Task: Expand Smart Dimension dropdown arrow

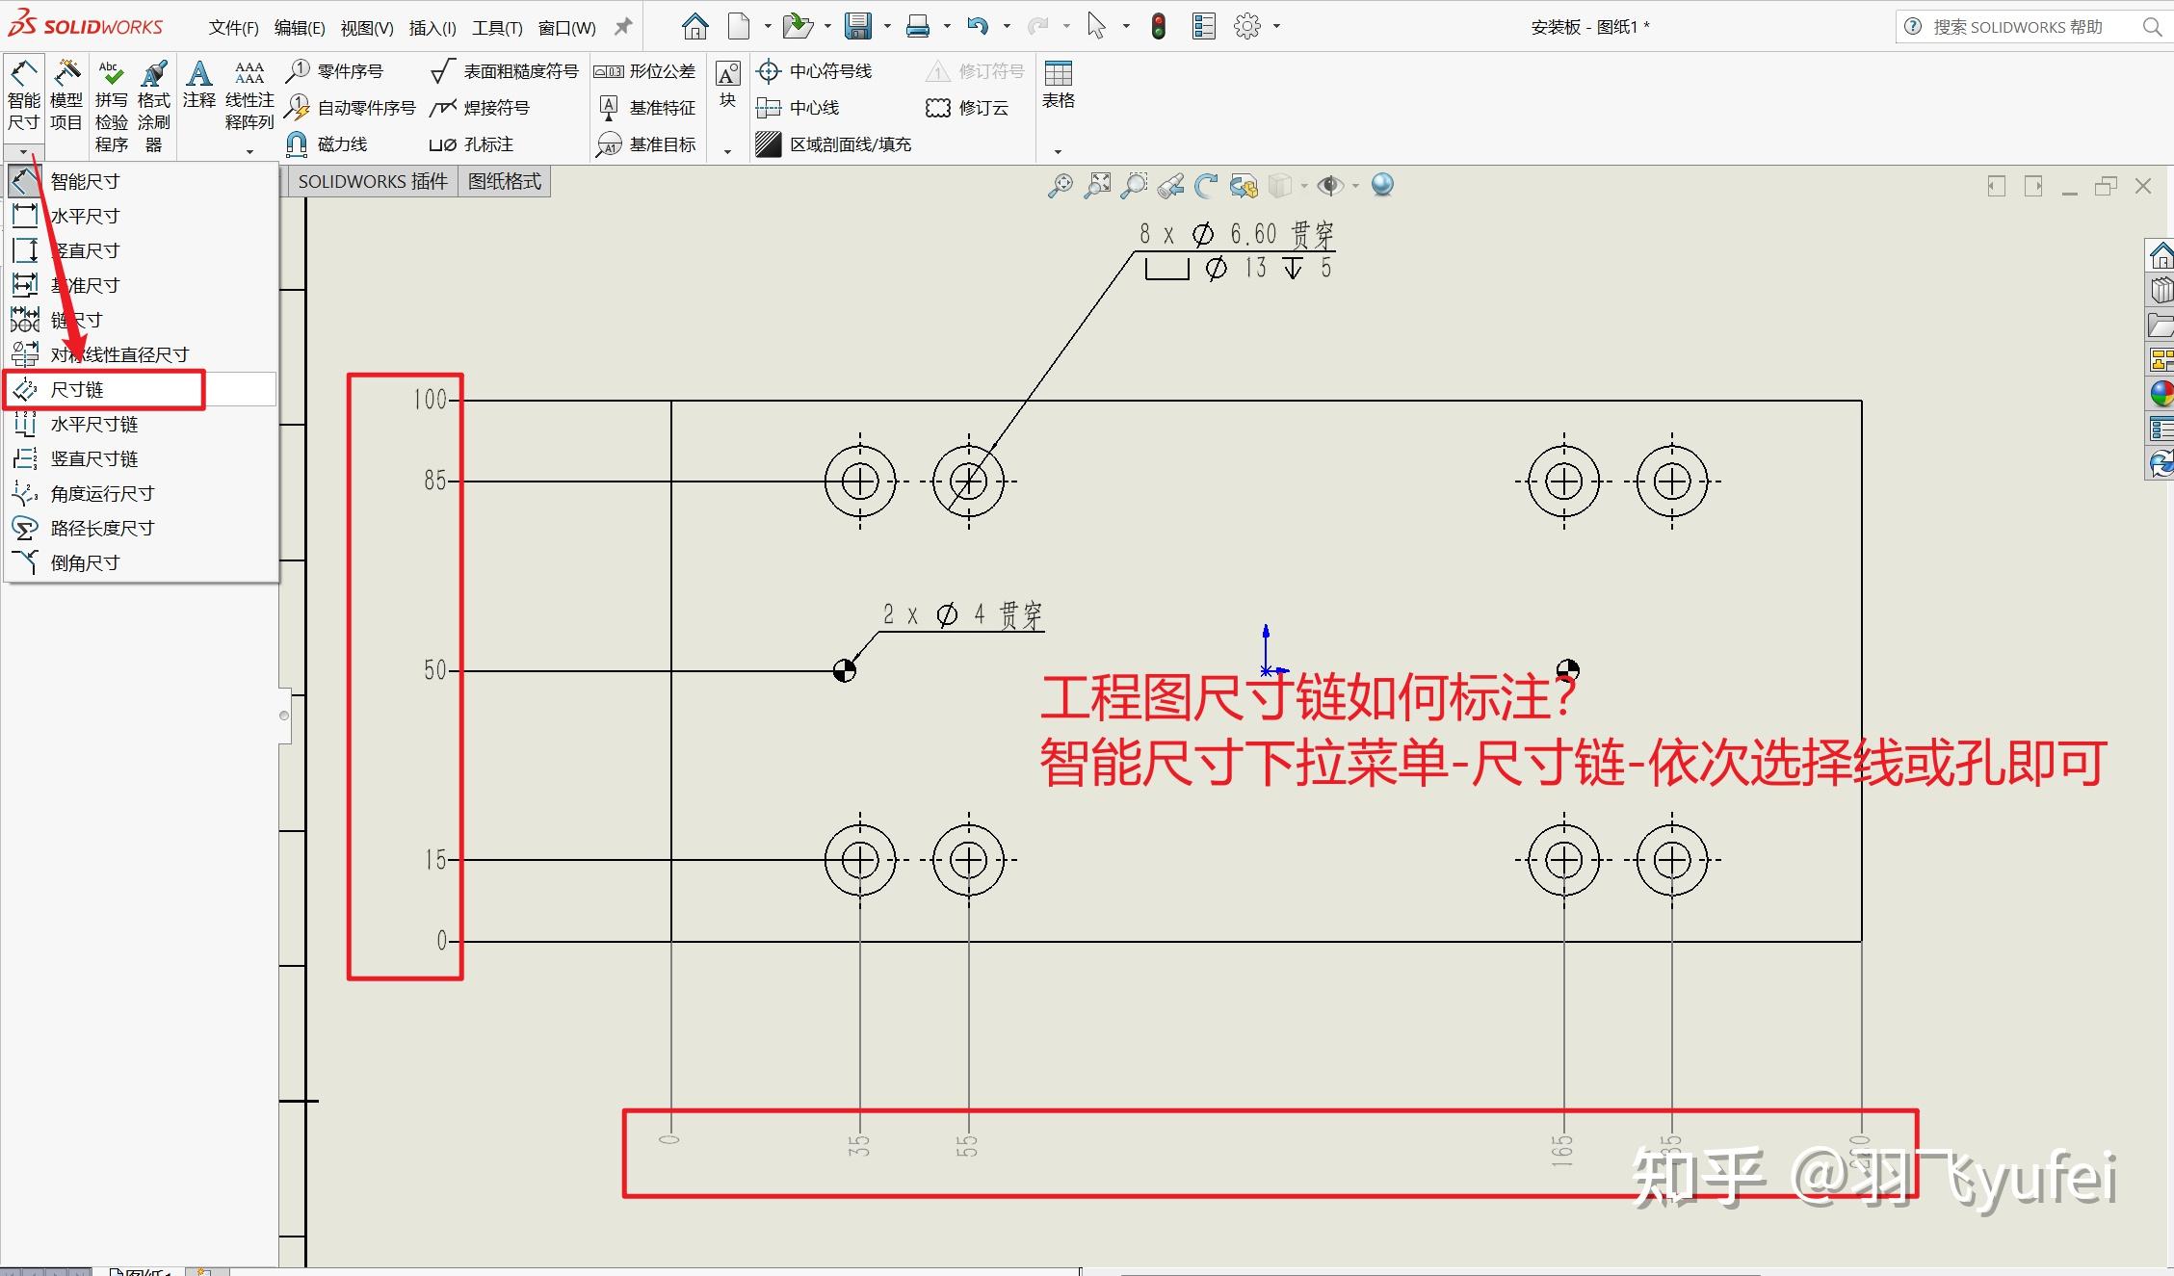Action: tap(23, 151)
